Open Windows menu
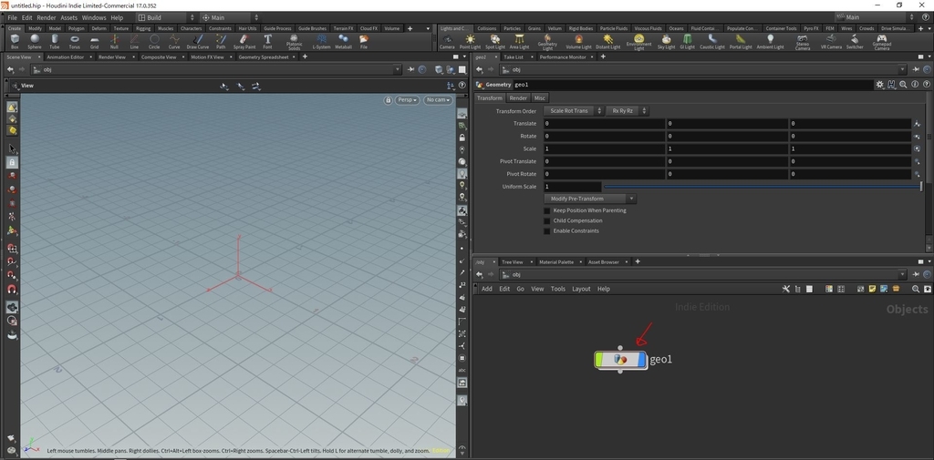This screenshot has width=934, height=460. pyautogui.click(x=94, y=18)
